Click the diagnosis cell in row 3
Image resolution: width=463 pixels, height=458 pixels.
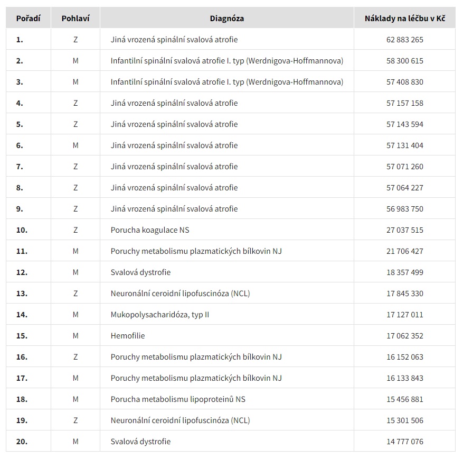tap(226, 82)
